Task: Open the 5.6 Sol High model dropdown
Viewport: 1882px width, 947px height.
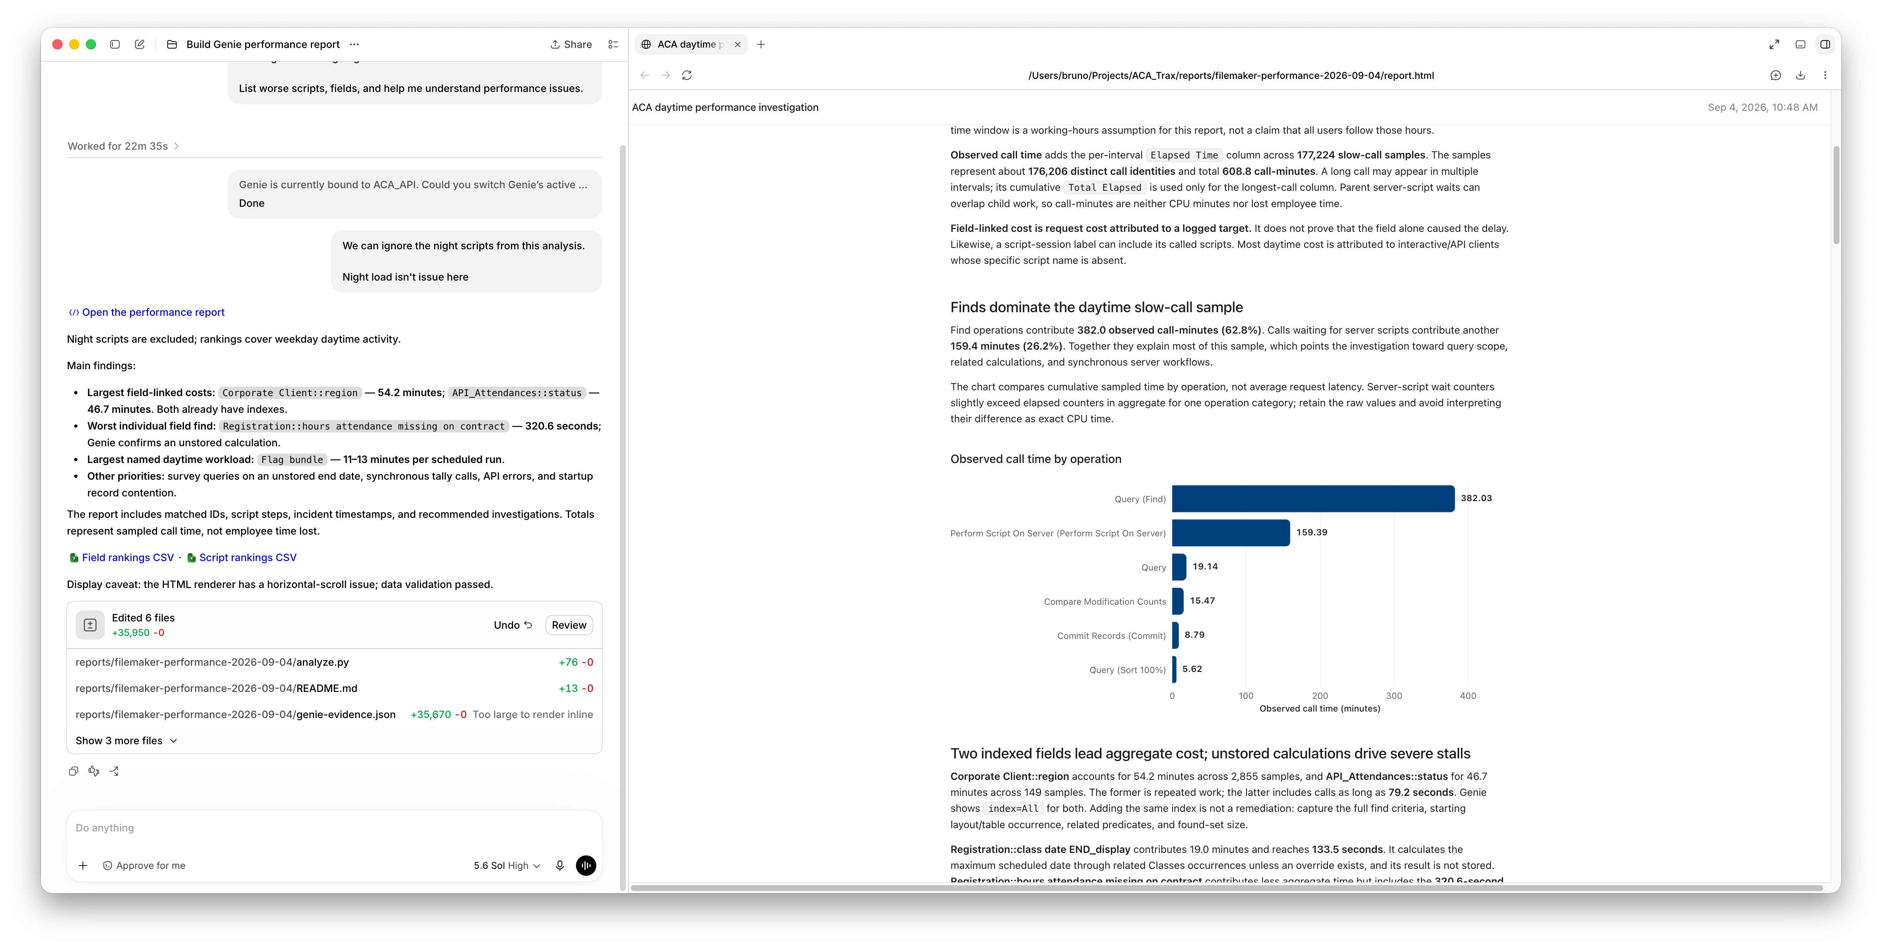Action: tap(506, 866)
